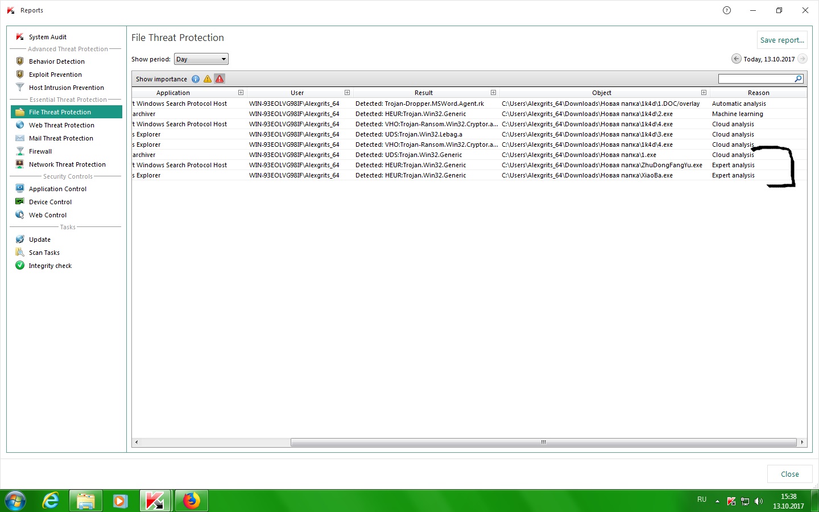Click the Machine learning reason cell
The image size is (819, 512).
(737, 114)
